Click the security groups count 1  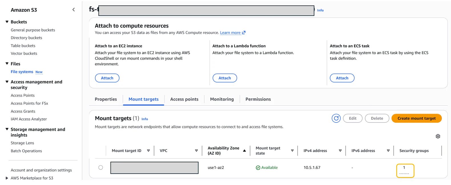404,168
